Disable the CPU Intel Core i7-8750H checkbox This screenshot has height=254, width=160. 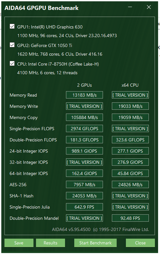[x=12, y=63]
